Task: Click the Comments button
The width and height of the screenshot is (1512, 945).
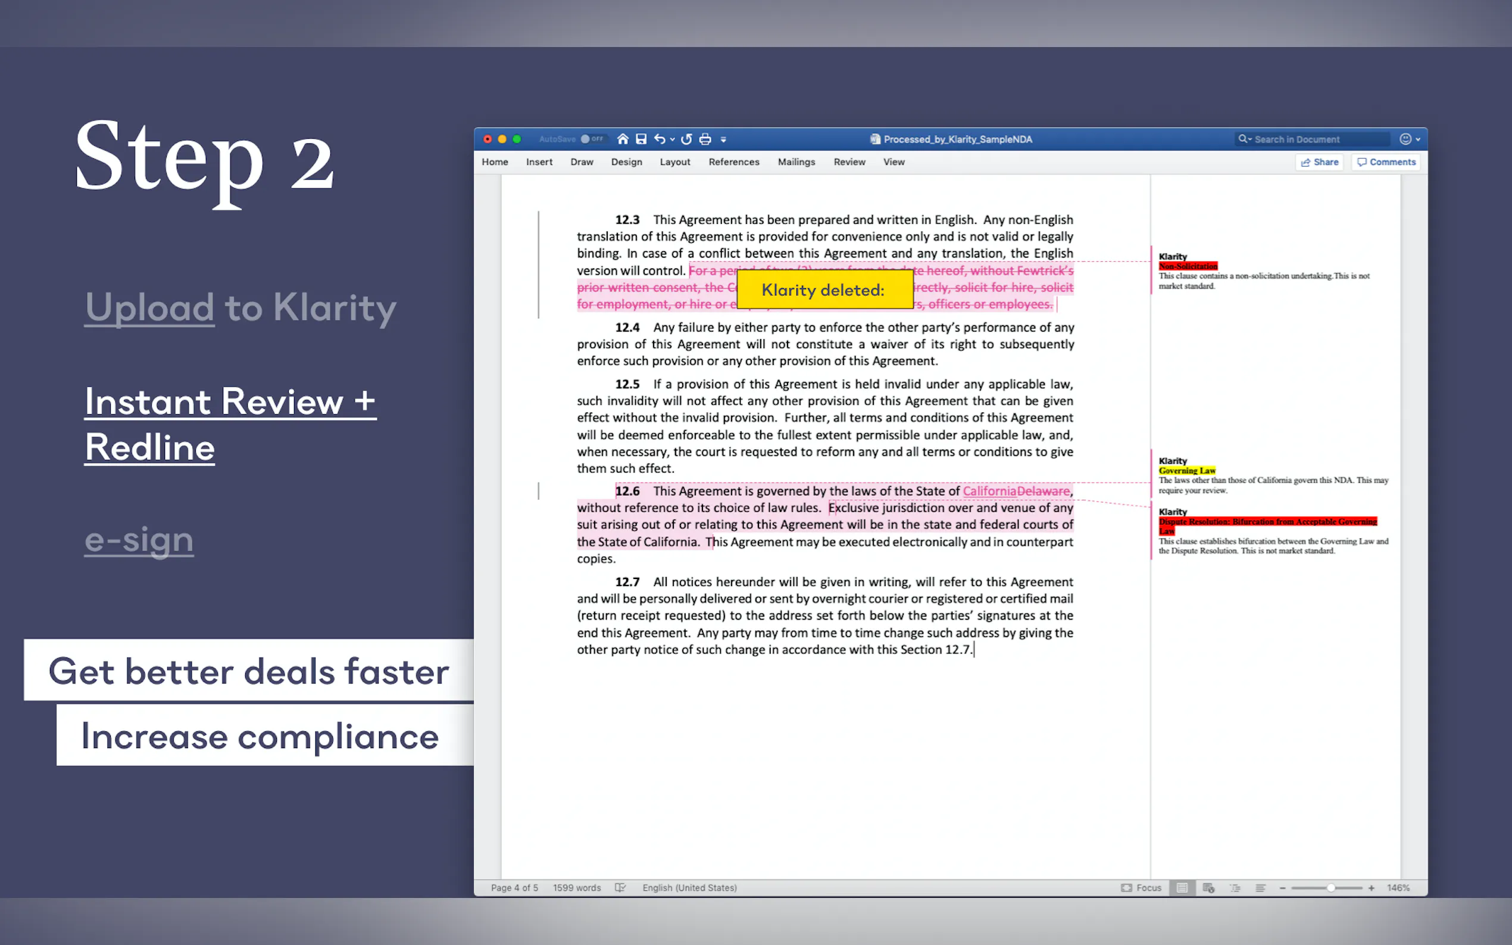Action: tap(1386, 162)
